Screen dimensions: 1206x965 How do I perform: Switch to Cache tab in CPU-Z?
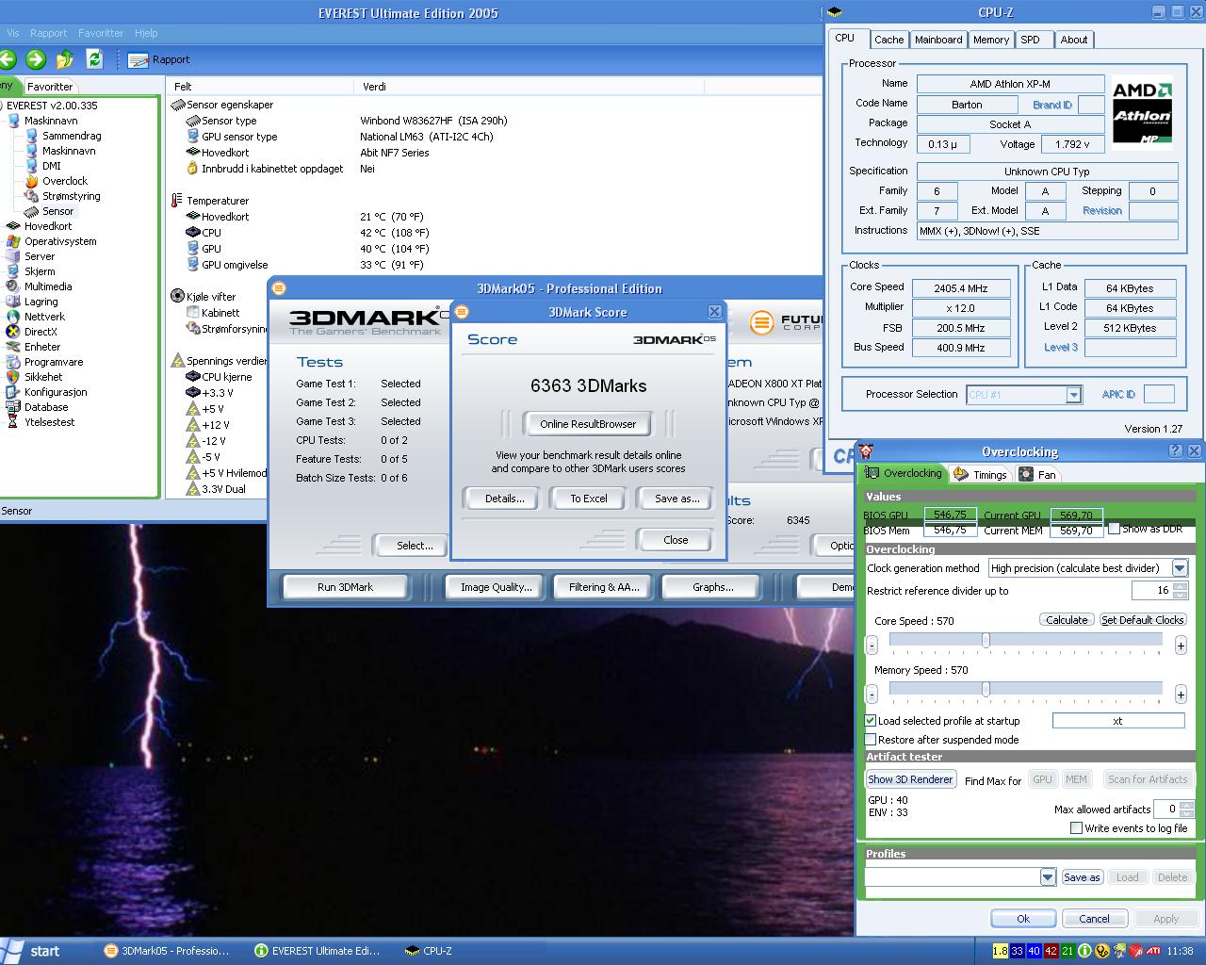click(x=888, y=40)
